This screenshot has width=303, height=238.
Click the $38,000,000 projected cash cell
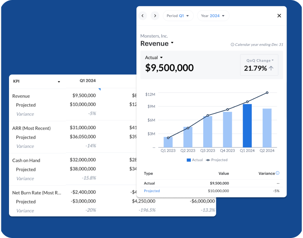tap(83, 169)
